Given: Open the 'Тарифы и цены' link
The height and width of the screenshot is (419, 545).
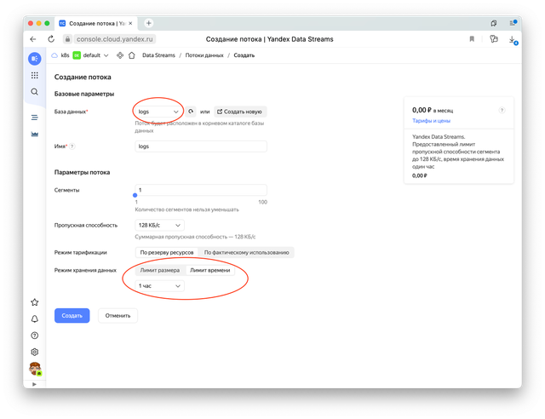Looking at the screenshot, I should click(x=431, y=121).
